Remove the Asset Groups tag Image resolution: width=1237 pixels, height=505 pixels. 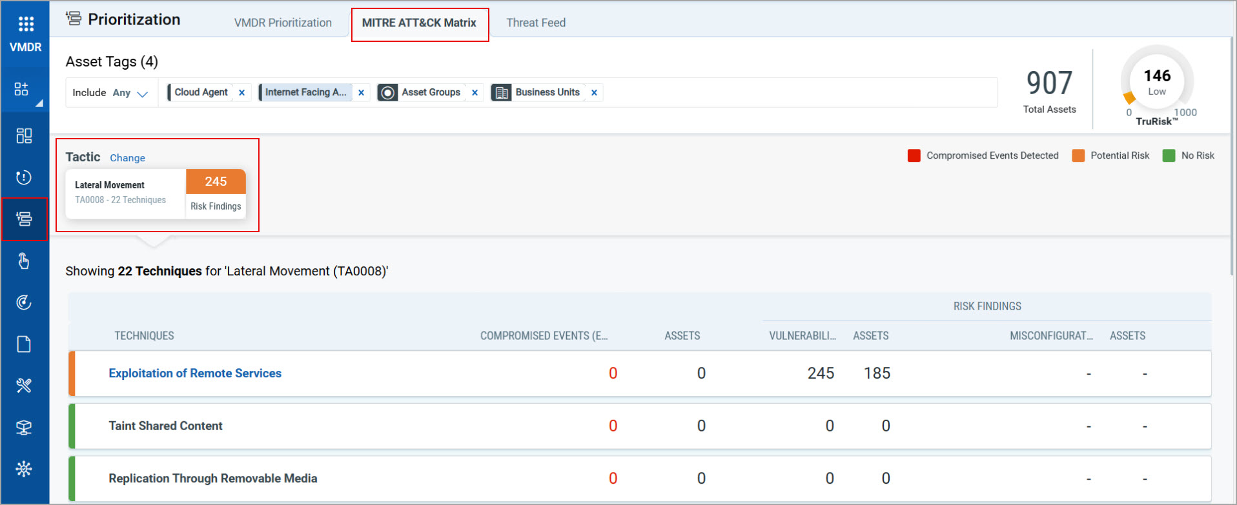point(475,93)
